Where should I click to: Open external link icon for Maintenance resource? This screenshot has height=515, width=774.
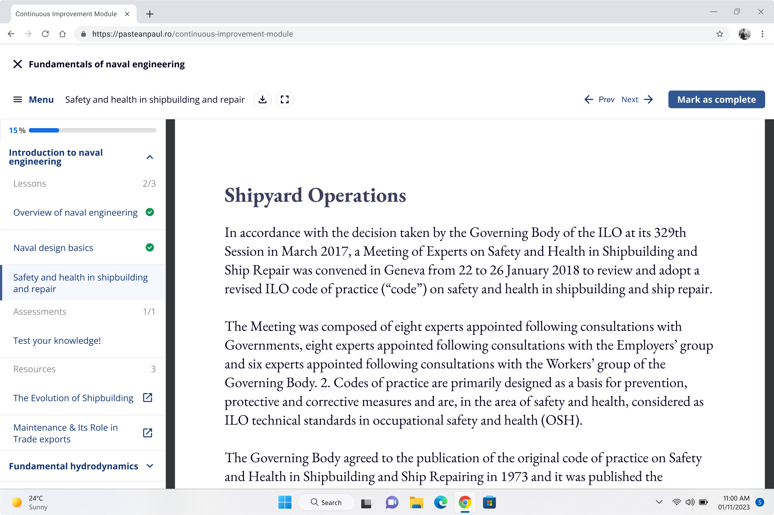click(x=147, y=433)
